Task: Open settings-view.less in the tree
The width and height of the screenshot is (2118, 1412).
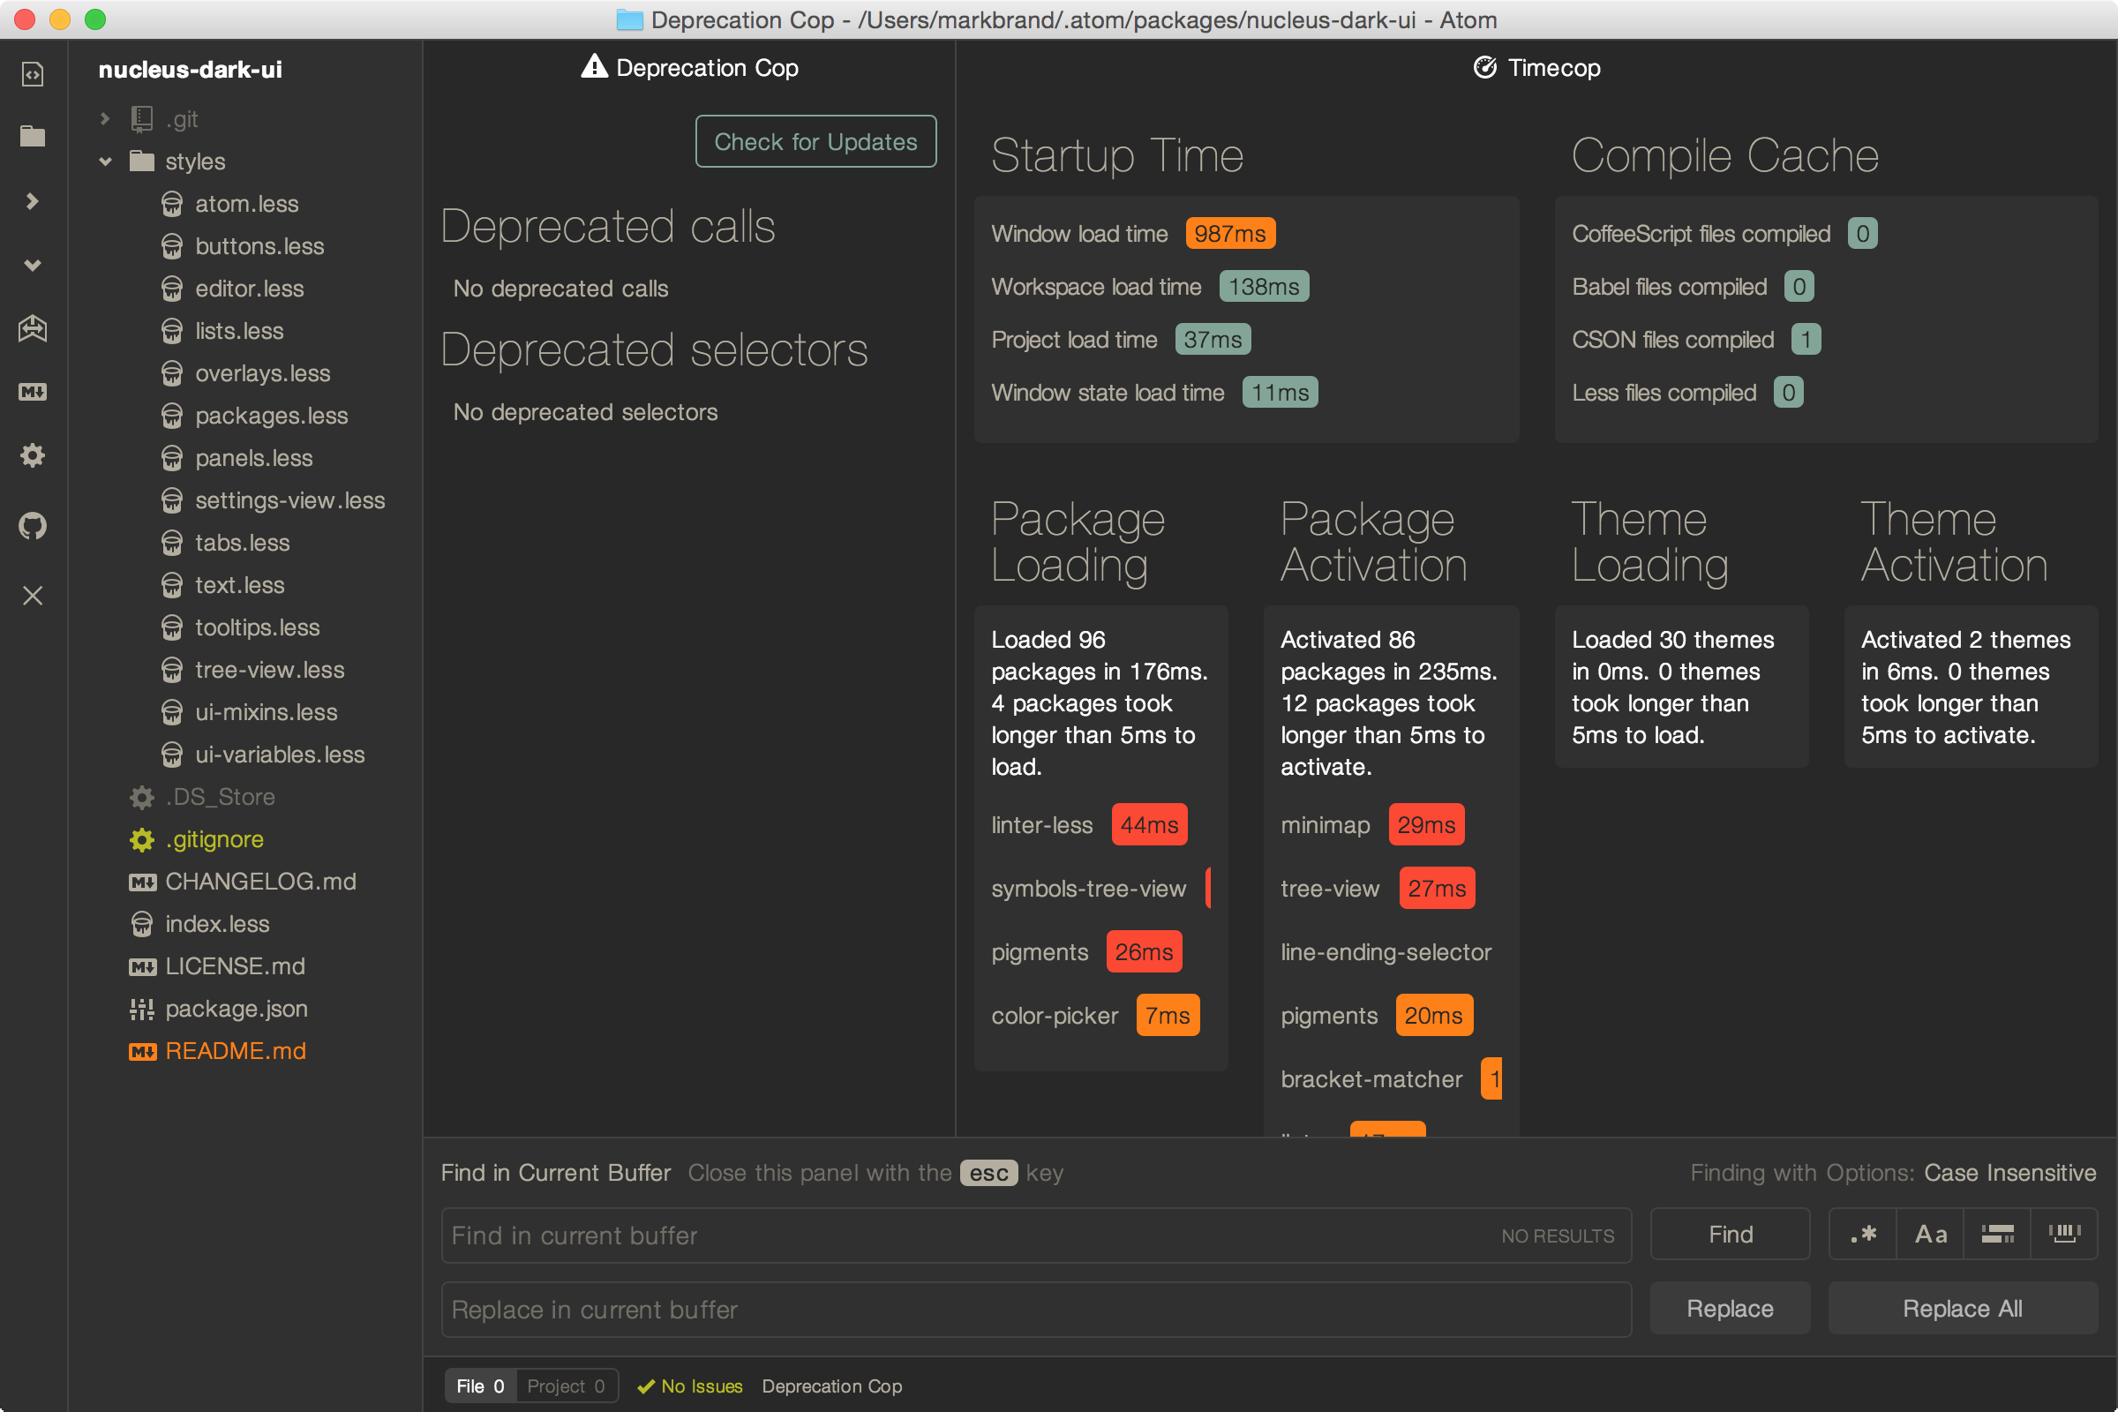Action: pyautogui.click(x=290, y=500)
